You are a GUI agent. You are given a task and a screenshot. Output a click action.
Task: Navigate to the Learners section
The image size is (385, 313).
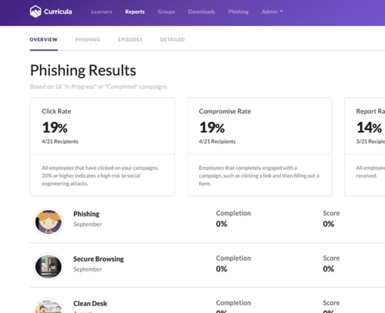[x=101, y=12]
